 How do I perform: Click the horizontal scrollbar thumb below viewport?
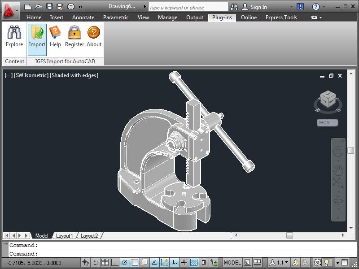tap(289, 235)
